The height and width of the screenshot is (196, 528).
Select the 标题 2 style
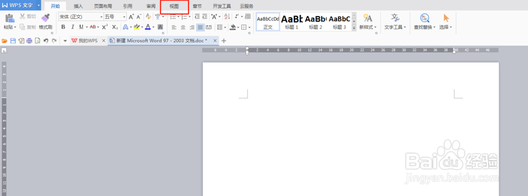pos(316,22)
